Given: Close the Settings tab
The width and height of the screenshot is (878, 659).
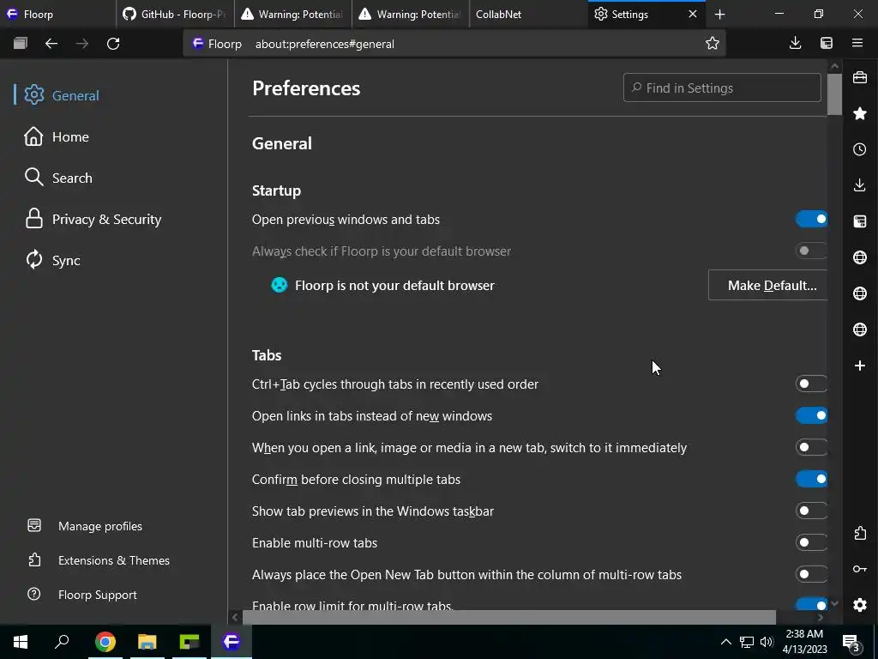Looking at the screenshot, I should click(693, 14).
